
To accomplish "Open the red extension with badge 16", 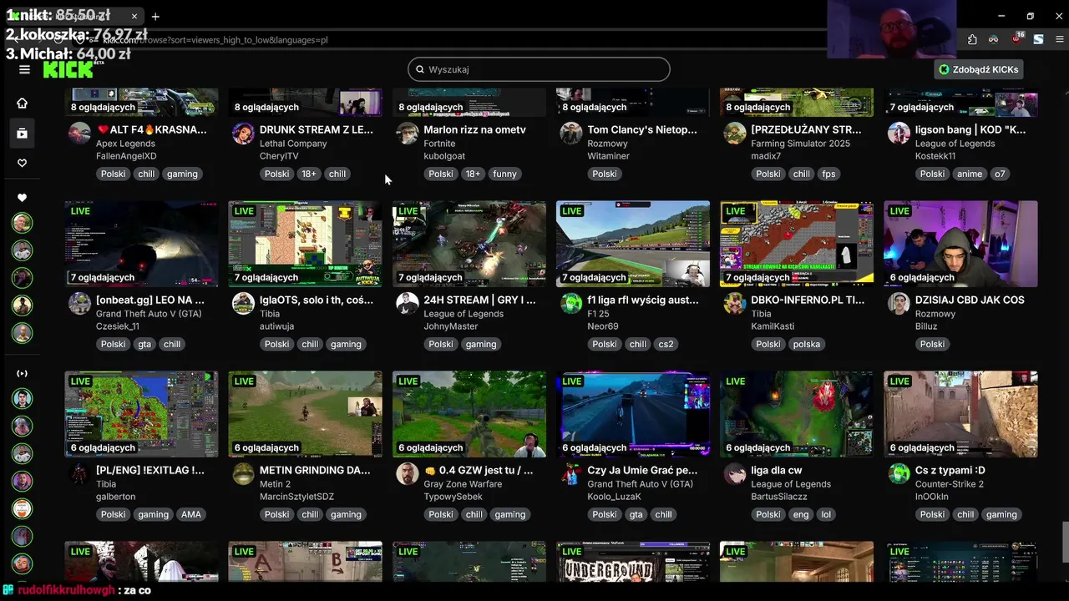I will 1016,39.
